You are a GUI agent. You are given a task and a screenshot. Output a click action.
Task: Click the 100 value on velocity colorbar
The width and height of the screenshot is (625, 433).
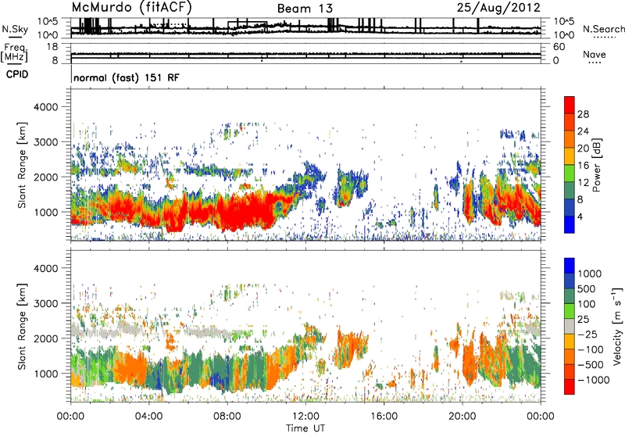(587, 304)
